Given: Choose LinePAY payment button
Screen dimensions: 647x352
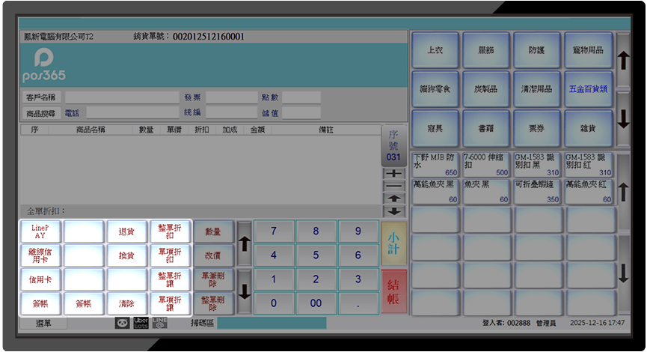Looking at the screenshot, I should click(x=40, y=231).
